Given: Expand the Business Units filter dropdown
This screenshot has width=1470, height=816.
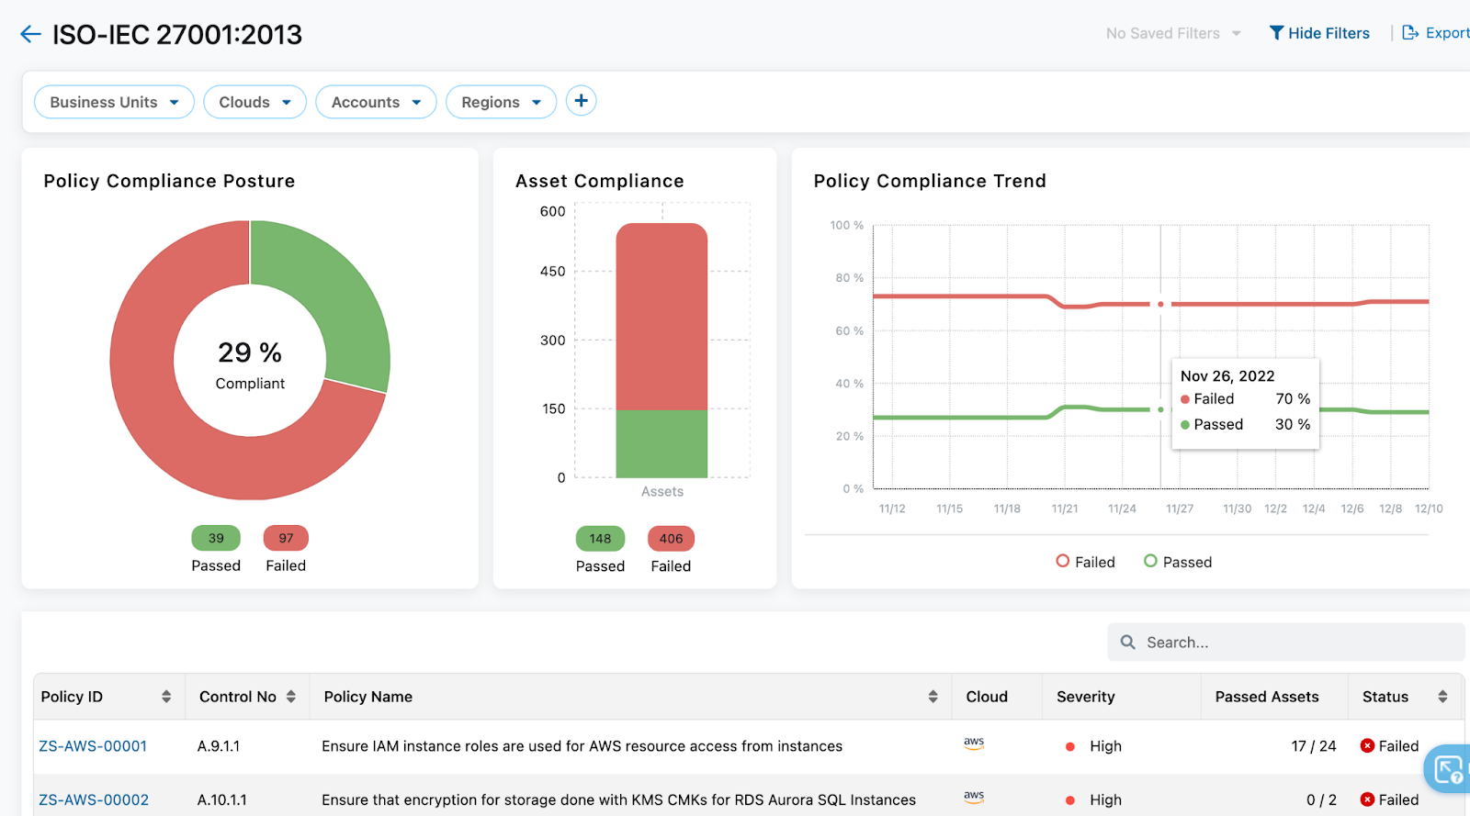Looking at the screenshot, I should tap(114, 102).
